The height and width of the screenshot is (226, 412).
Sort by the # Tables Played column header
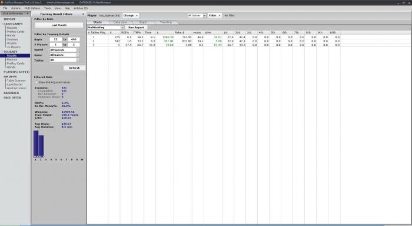point(98,32)
